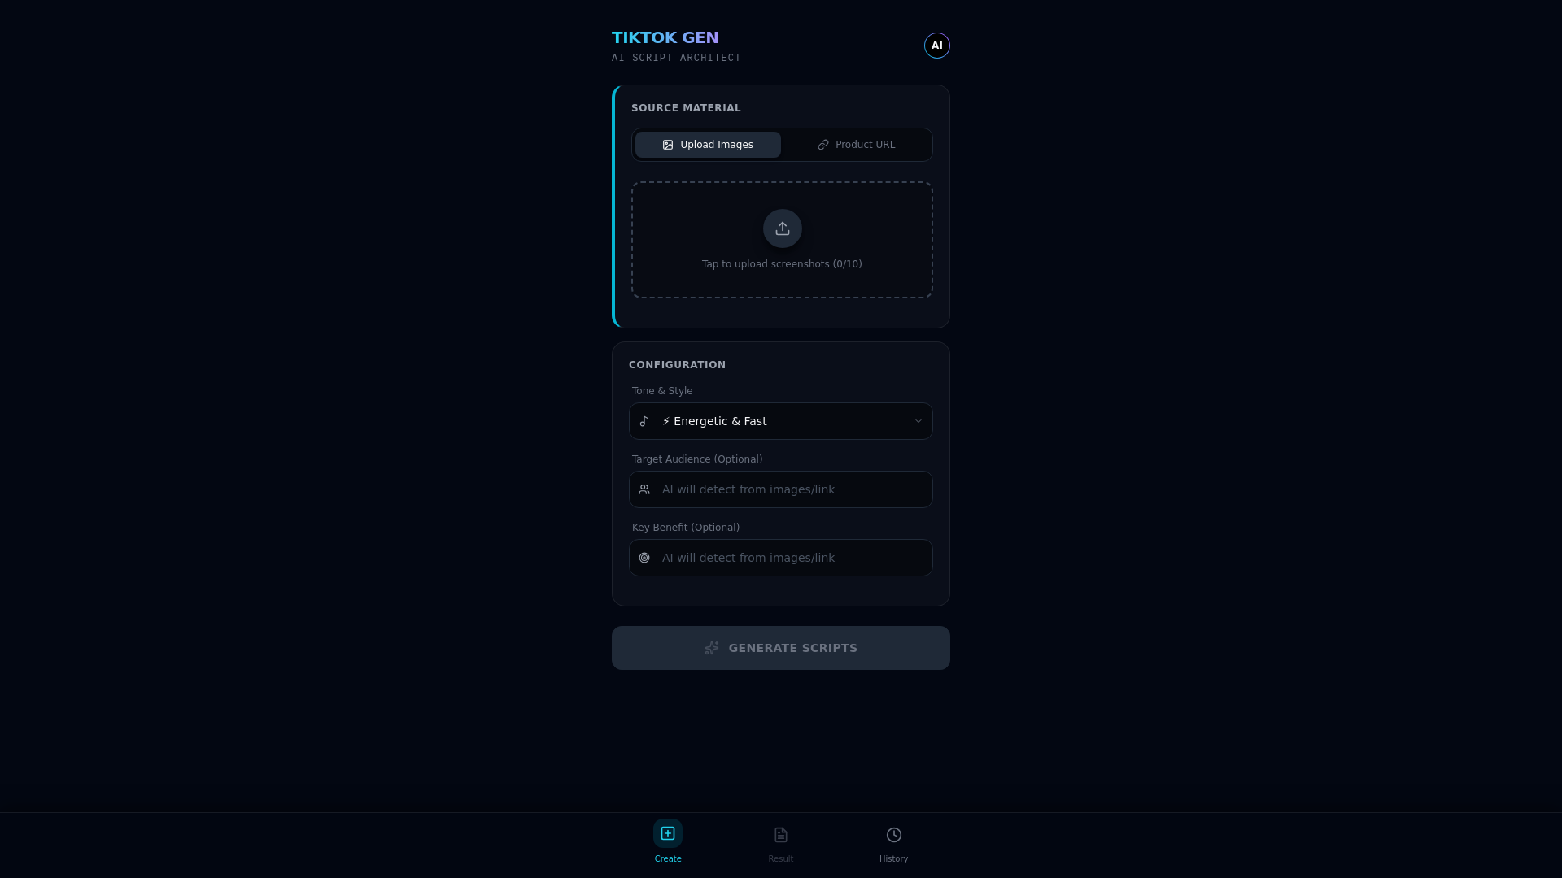Click the link icon beside Product URL
This screenshot has height=878, width=1562.
[x=823, y=145]
